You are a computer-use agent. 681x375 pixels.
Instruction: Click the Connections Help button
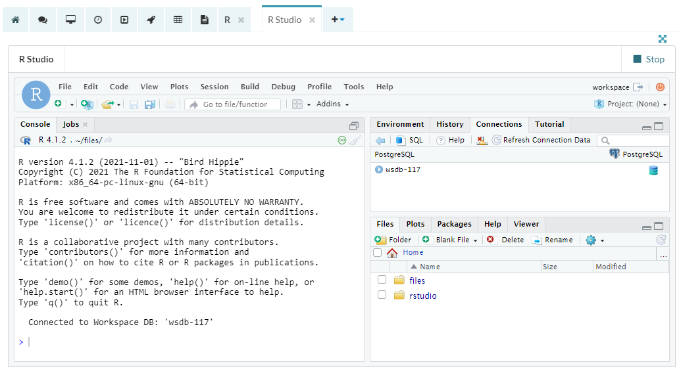450,140
